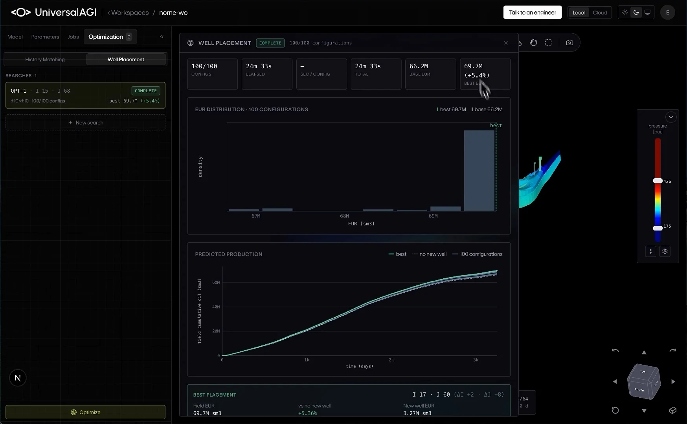687x424 pixels.
Task: Rotate view counterclockwise arrow
Action: click(x=615, y=351)
